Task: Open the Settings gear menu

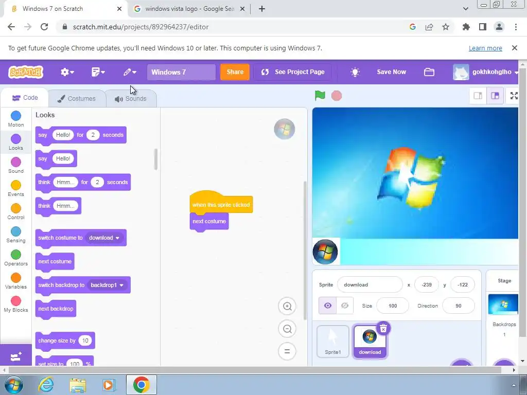Action: pos(67,72)
